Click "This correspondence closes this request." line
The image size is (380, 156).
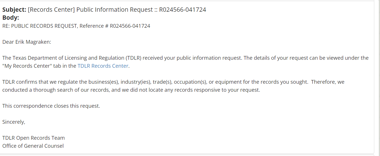tap(51, 106)
